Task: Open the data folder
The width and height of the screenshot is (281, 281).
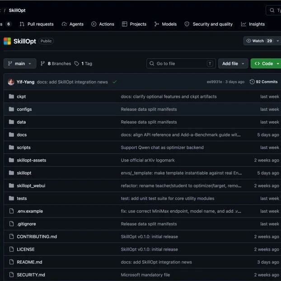Action: pos(21,122)
